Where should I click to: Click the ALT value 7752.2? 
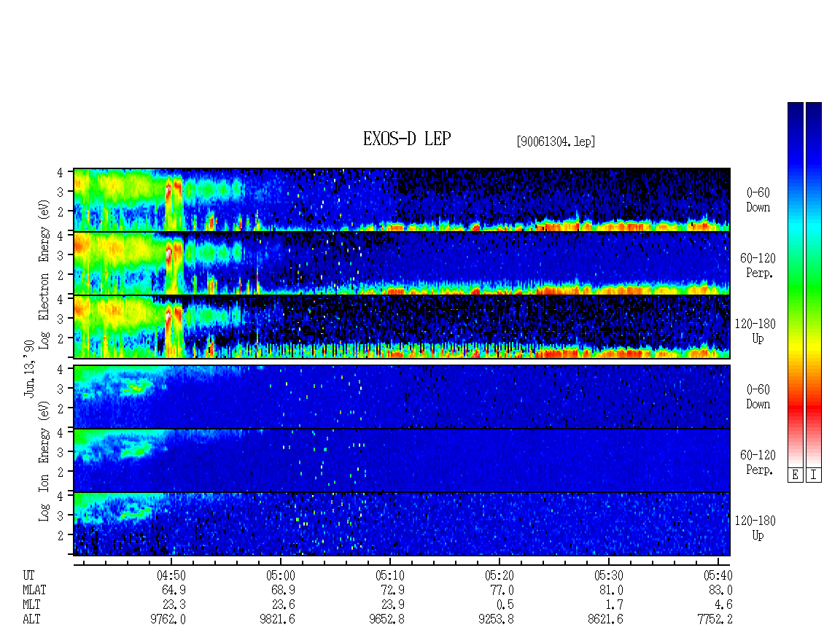715,620
